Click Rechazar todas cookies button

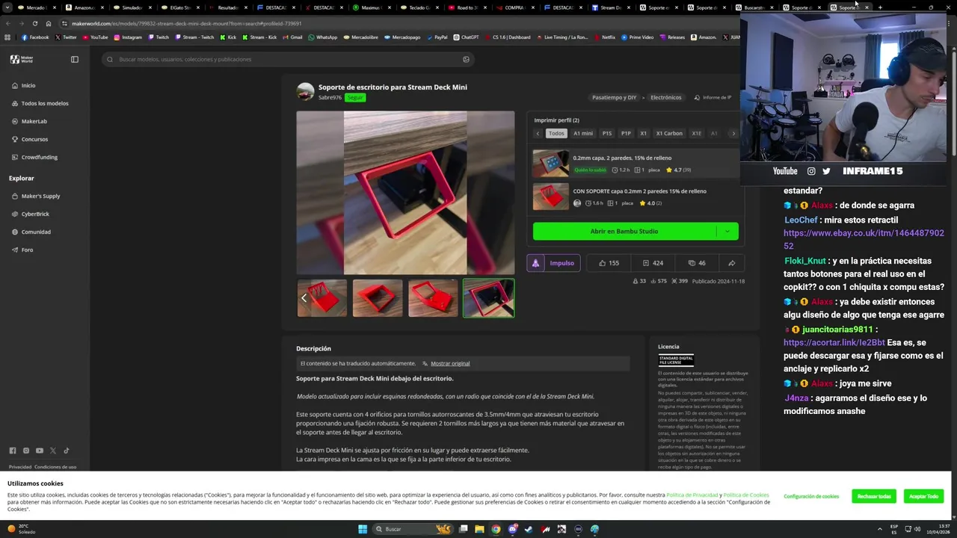coord(874,496)
